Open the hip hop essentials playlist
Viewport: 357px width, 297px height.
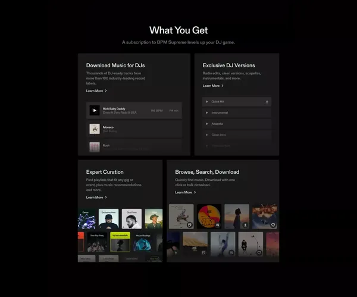(x=120, y=242)
